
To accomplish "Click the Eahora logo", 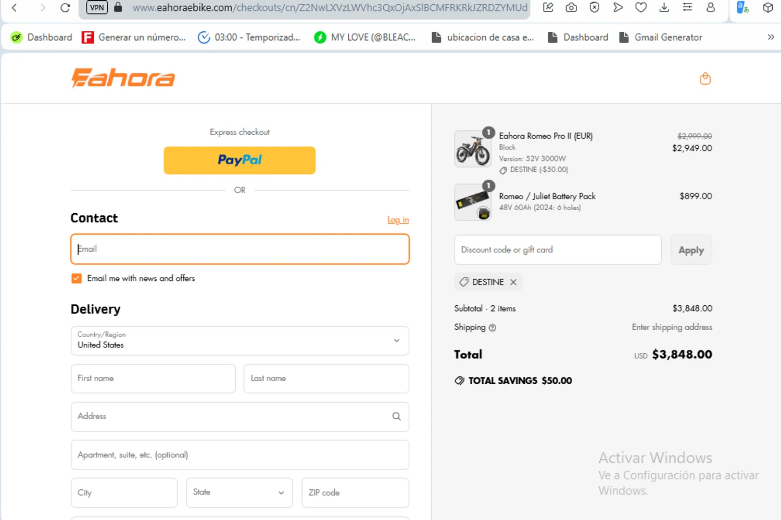I will coord(123,78).
